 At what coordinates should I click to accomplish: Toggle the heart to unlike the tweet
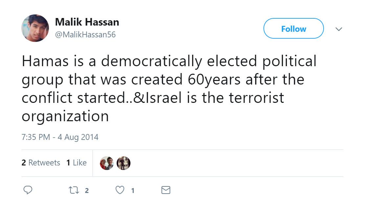(x=120, y=190)
